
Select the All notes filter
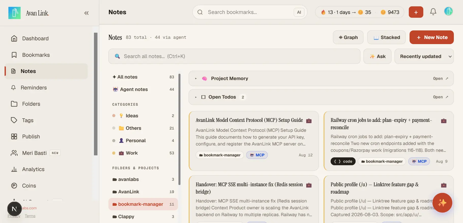[143, 77]
